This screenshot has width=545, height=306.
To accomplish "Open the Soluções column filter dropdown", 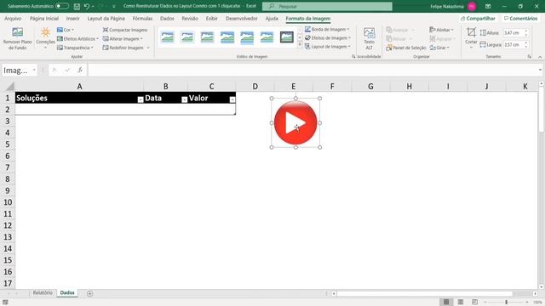I will coord(141,100).
